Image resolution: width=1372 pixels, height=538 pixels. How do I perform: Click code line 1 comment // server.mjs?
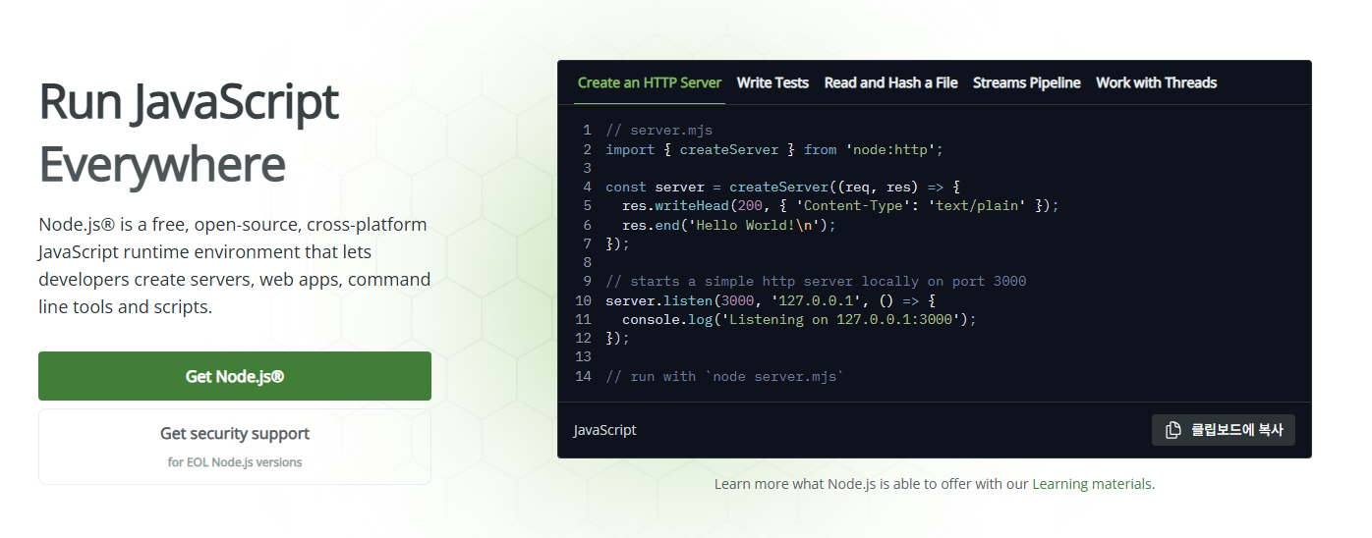[x=659, y=131]
